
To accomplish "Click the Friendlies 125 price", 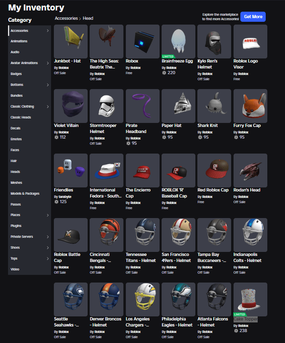I will 60,202.
